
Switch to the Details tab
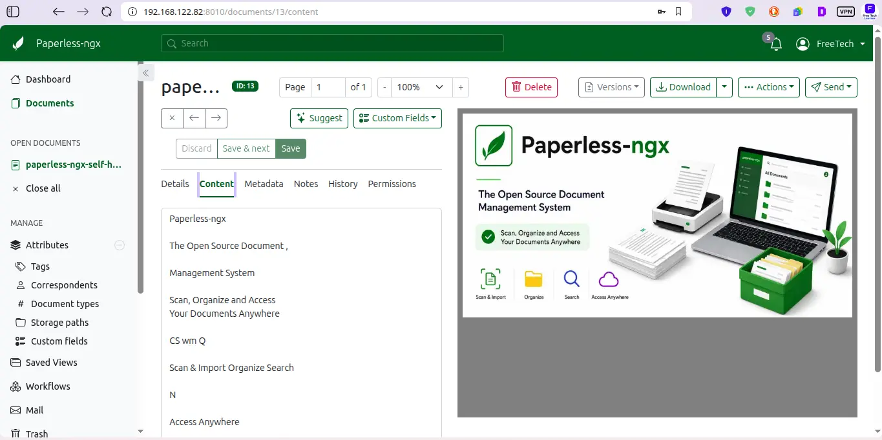click(x=175, y=184)
